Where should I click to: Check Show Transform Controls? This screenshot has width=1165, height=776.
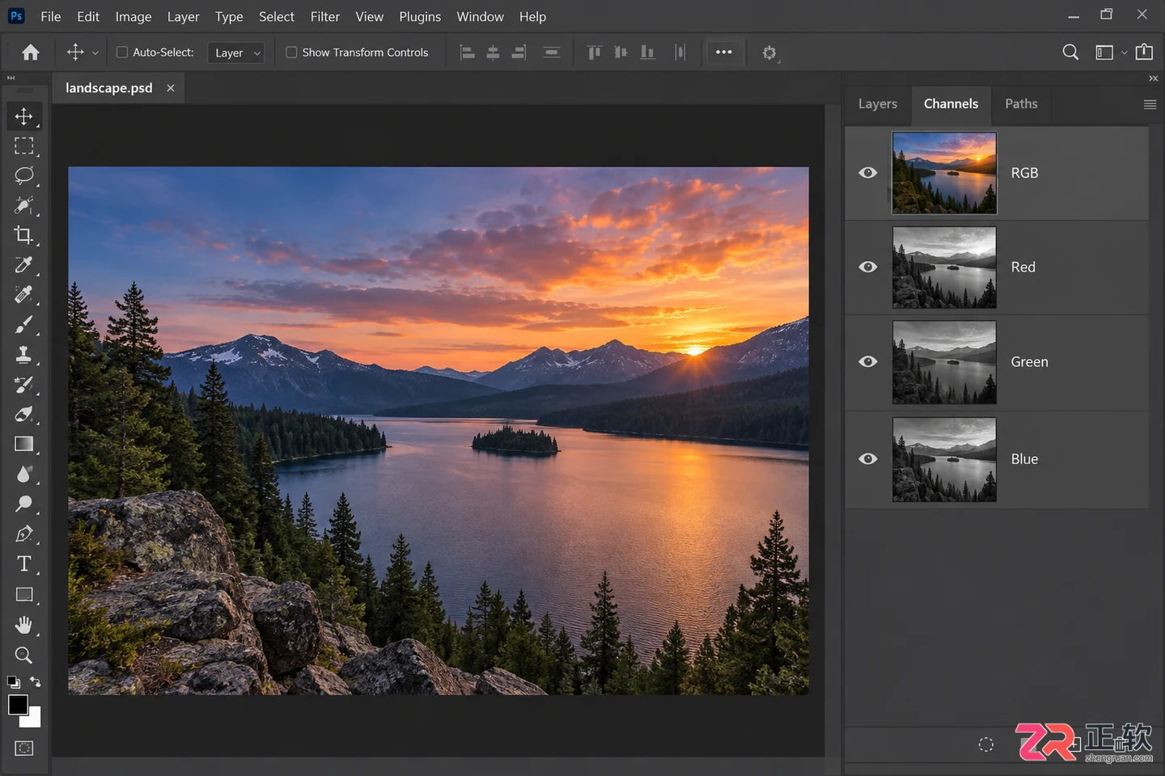[x=291, y=53]
